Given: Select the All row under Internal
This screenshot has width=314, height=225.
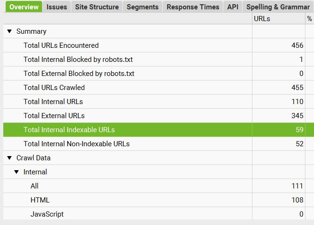Looking at the screenshot, I should (159, 186).
